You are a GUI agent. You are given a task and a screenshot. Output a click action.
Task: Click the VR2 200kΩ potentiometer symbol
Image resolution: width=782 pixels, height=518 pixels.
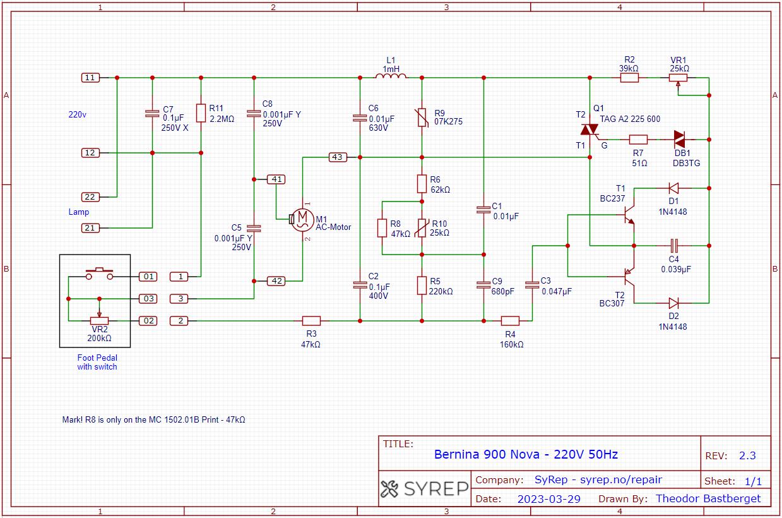coord(99,320)
